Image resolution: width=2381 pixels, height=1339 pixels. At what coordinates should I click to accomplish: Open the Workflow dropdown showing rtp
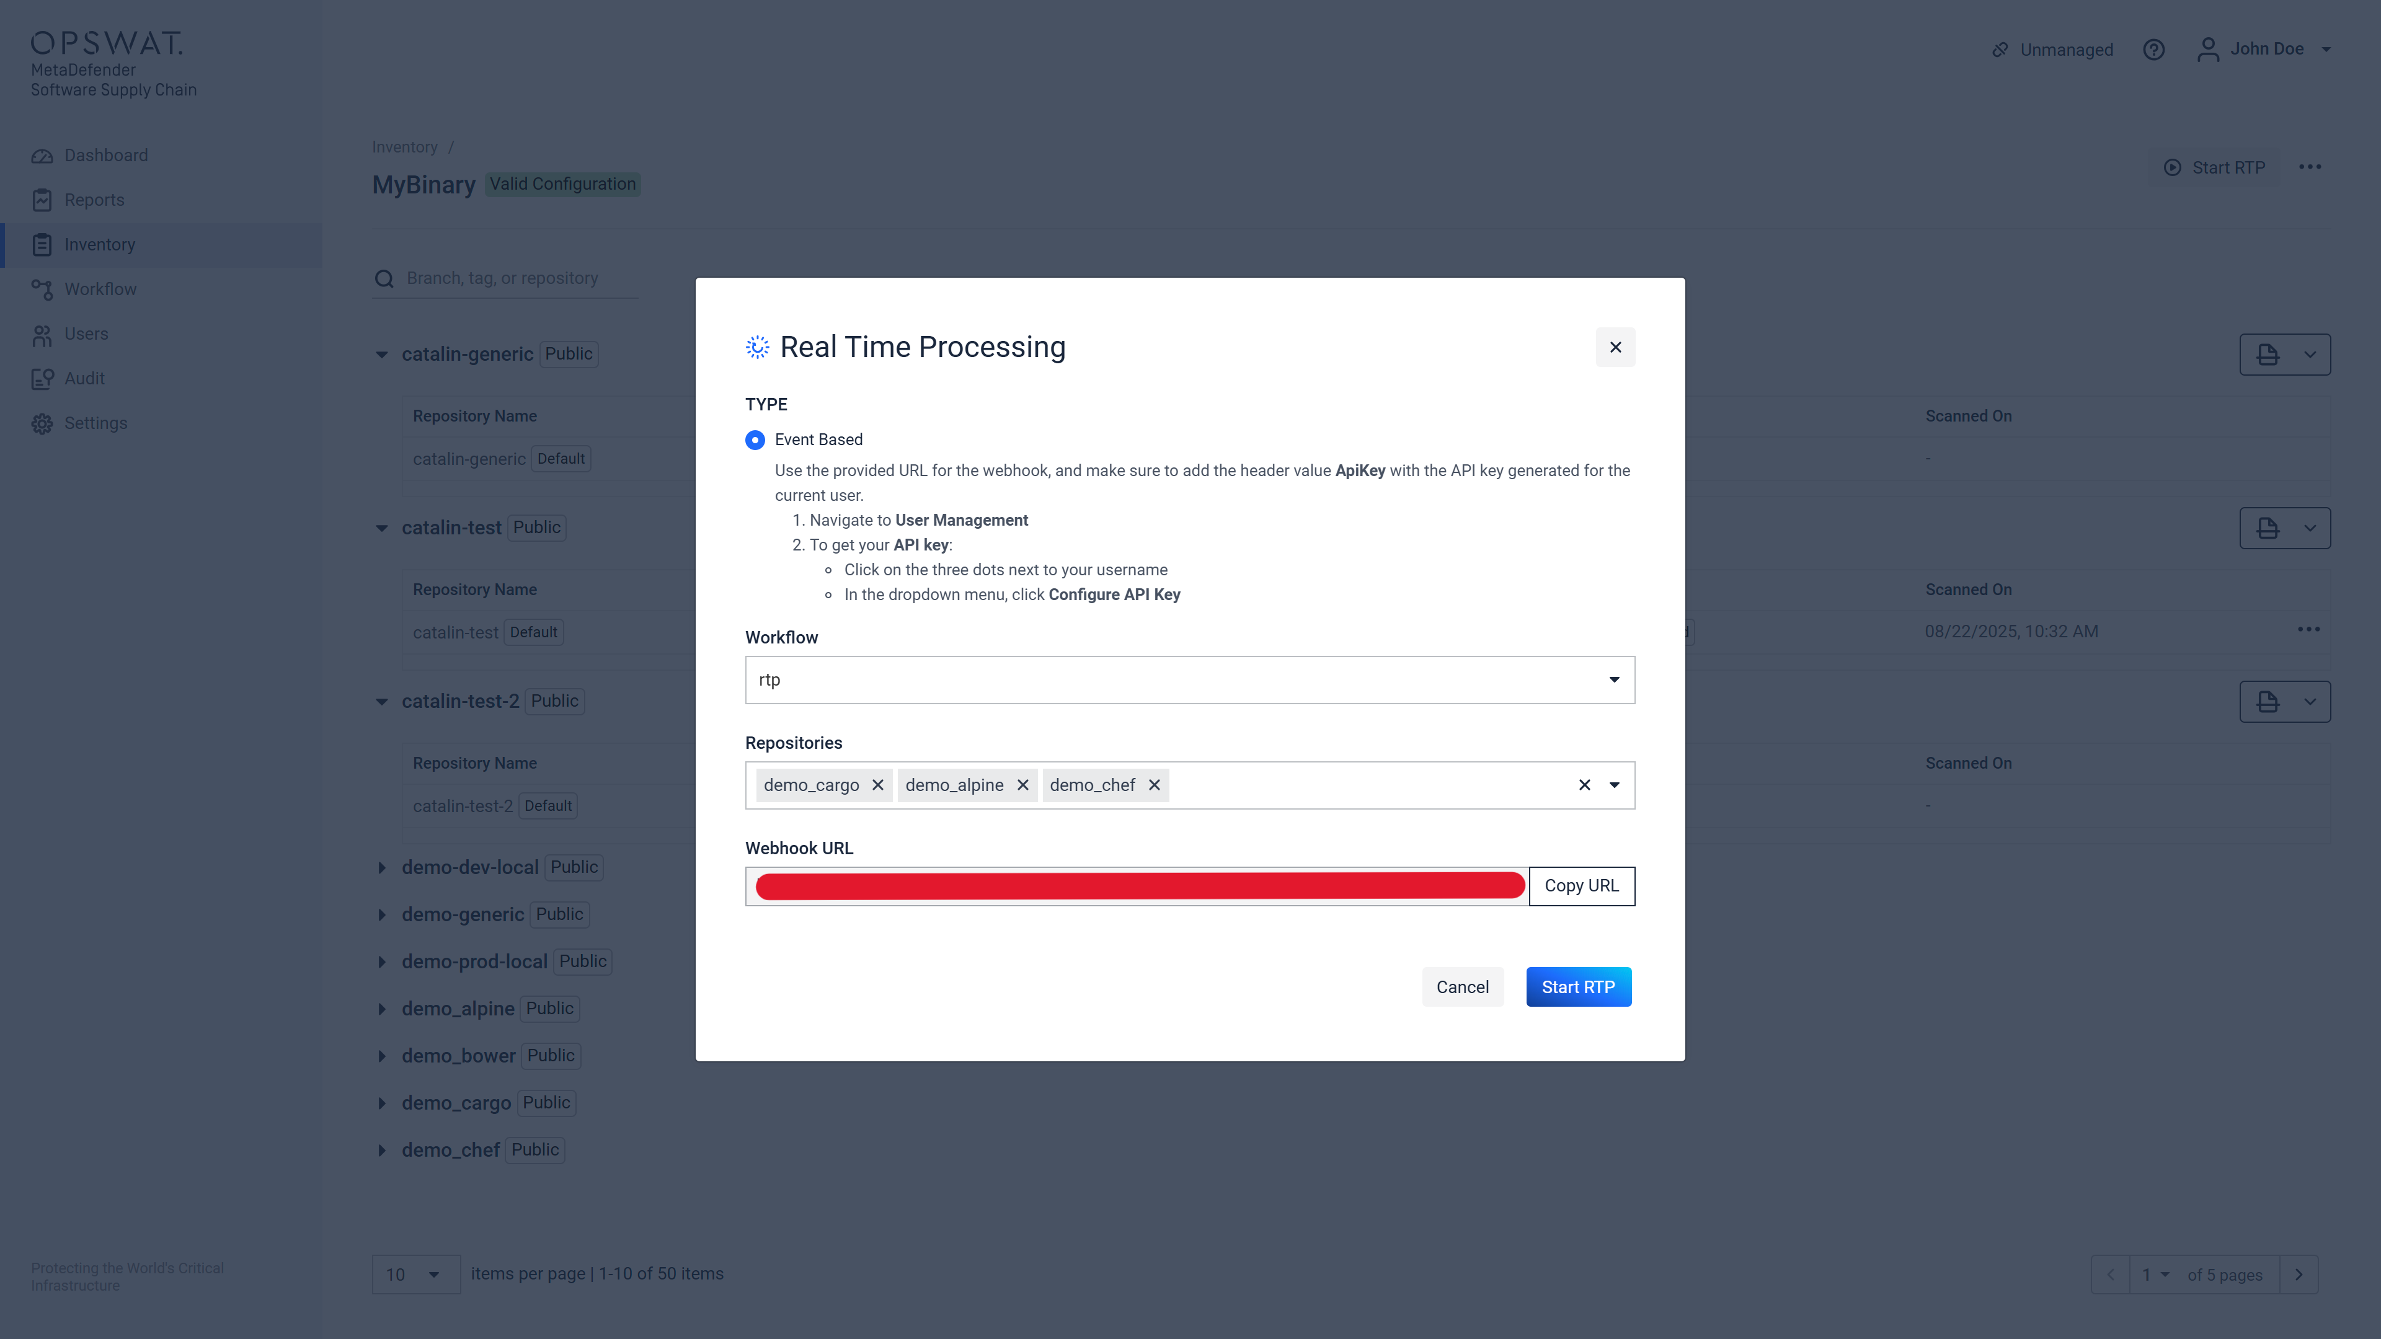pyautogui.click(x=1190, y=680)
